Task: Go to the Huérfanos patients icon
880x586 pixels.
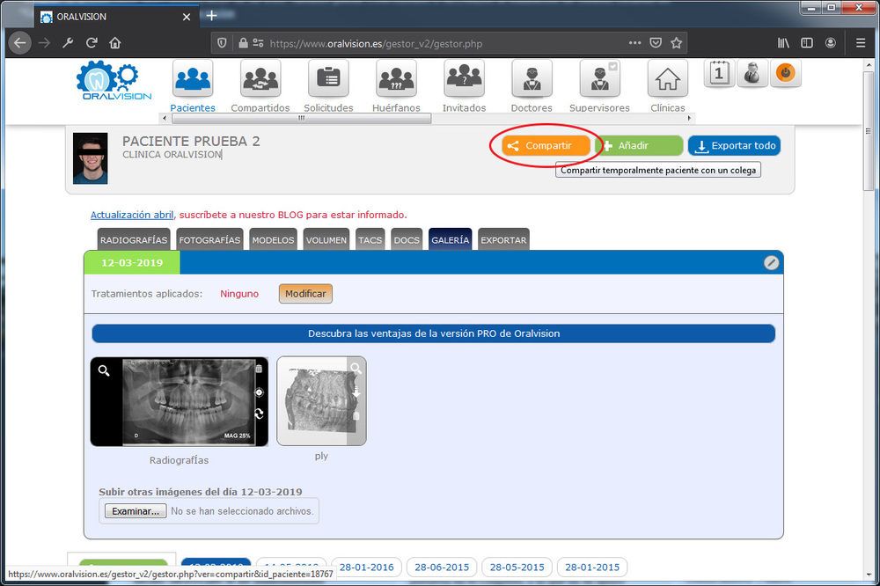Action: coord(396,79)
